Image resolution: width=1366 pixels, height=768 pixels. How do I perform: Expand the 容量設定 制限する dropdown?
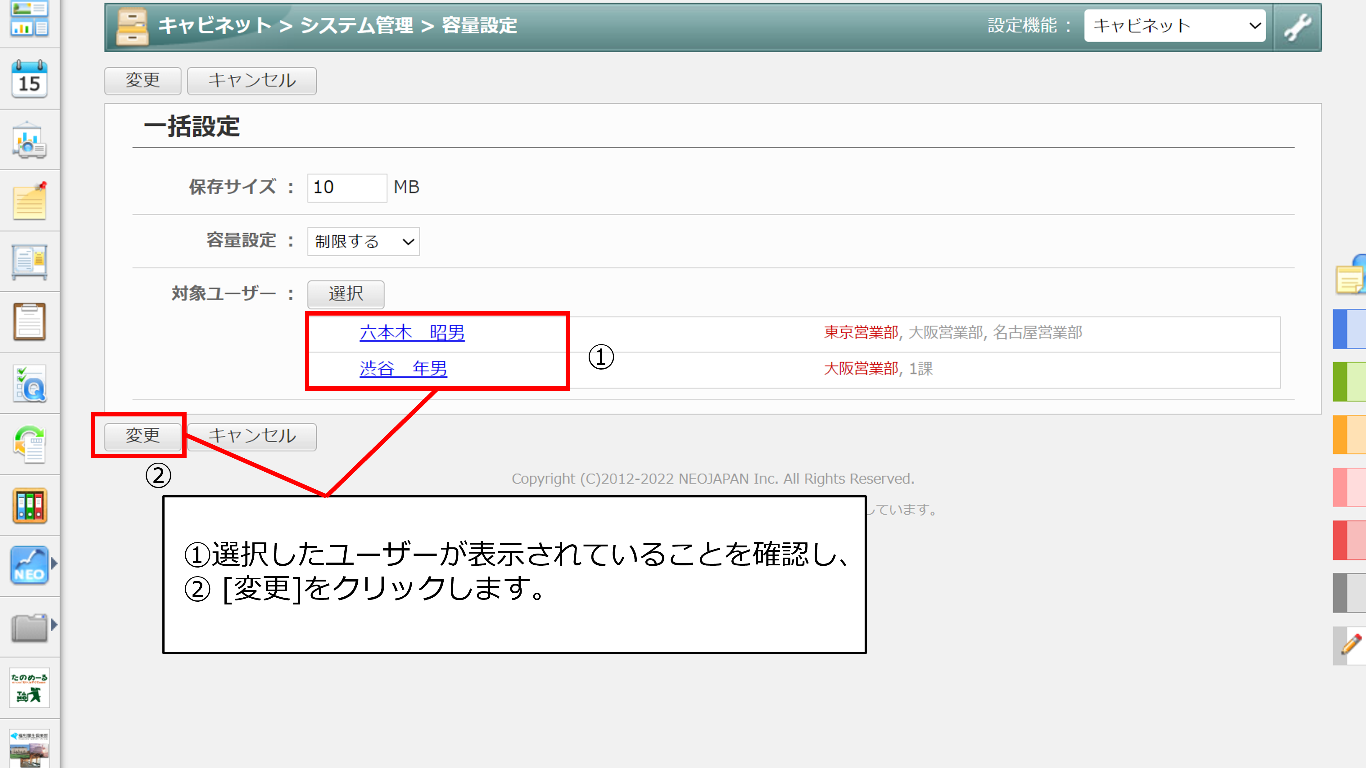(x=363, y=242)
